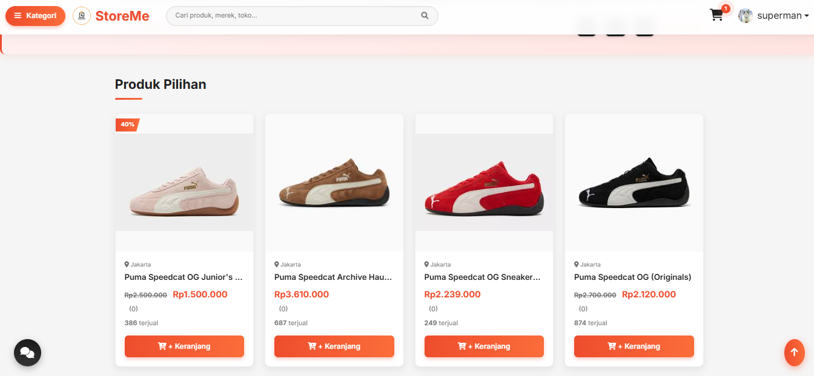Open Puma Speedcat Archive product title
814x376 pixels.
[333, 277]
